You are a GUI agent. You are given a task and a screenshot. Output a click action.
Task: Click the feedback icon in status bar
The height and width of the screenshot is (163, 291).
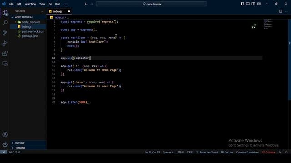click(x=280, y=152)
